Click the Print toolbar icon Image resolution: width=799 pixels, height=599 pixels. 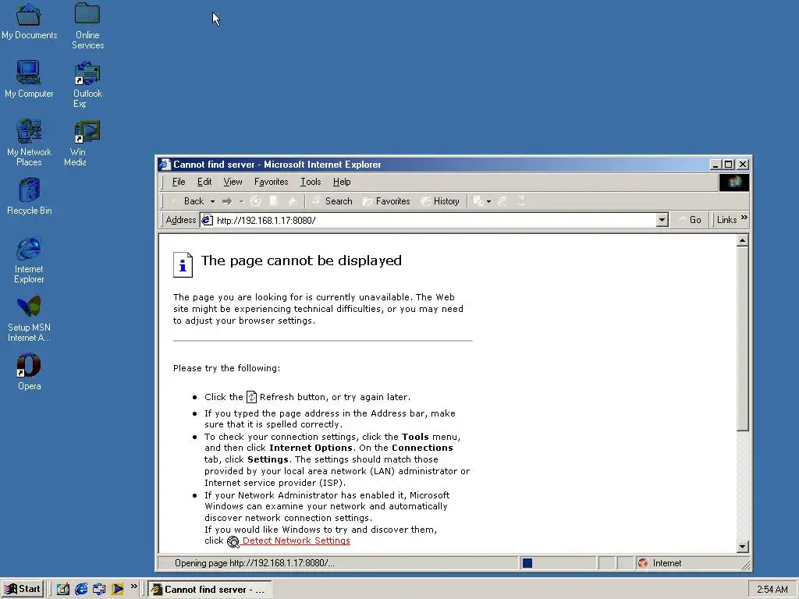click(502, 201)
